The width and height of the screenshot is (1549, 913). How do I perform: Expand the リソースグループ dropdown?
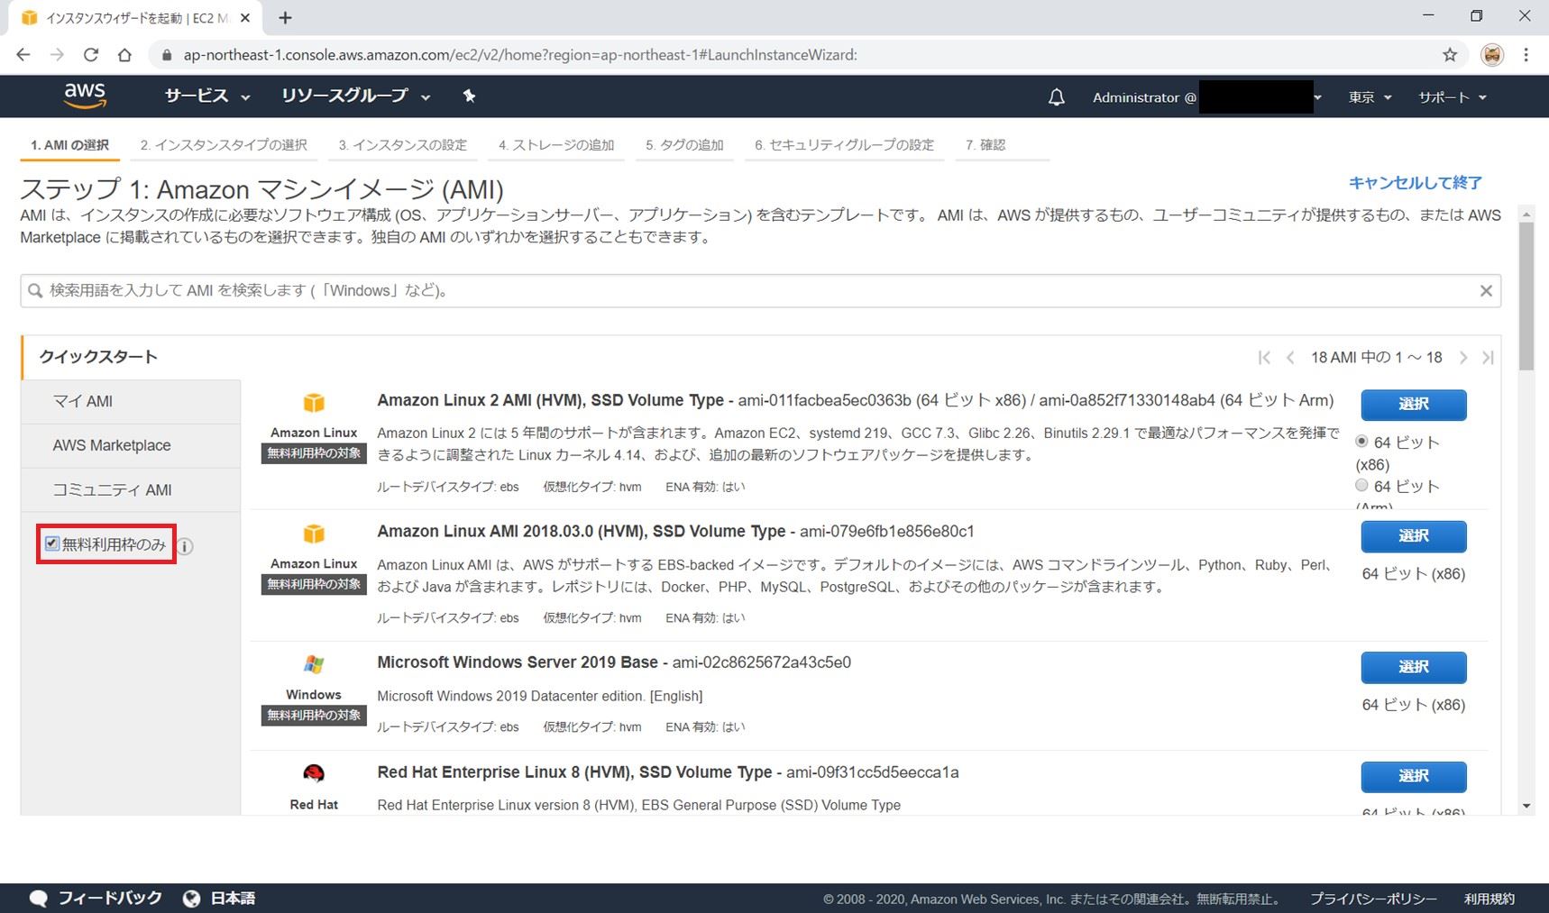pos(356,96)
